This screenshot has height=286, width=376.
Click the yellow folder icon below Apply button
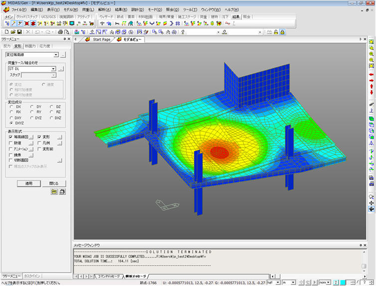tap(54, 192)
